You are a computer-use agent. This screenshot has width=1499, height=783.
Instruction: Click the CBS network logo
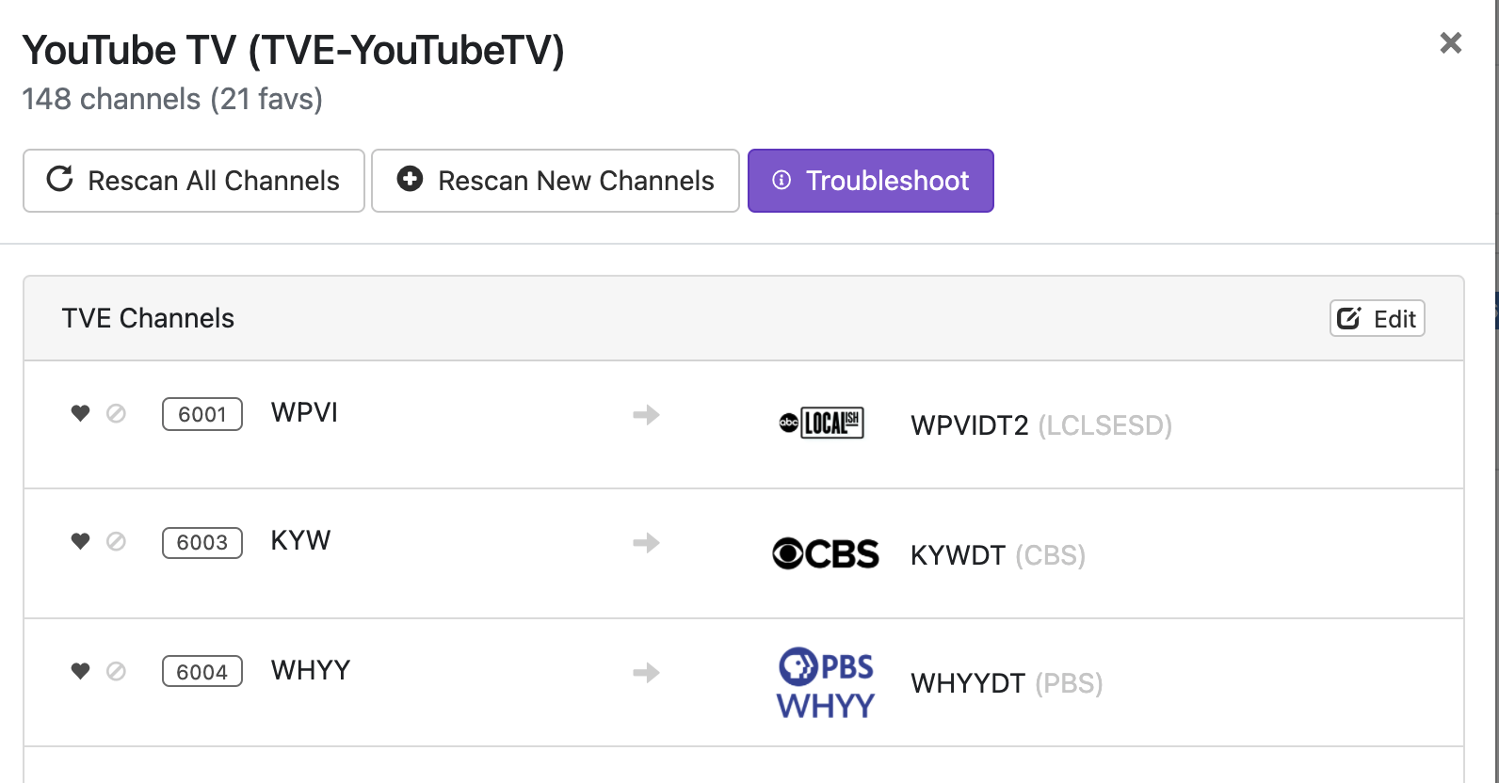[x=826, y=553]
